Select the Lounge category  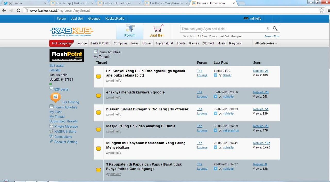pyautogui.click(x=81, y=43)
